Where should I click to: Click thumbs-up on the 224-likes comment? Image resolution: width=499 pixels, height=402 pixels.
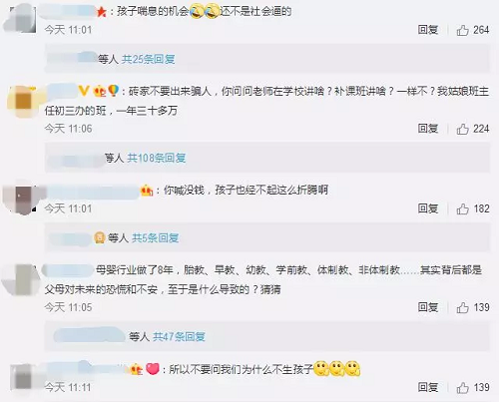(x=462, y=129)
